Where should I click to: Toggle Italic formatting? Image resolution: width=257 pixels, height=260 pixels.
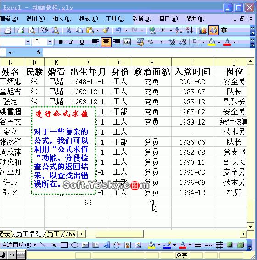72,42
